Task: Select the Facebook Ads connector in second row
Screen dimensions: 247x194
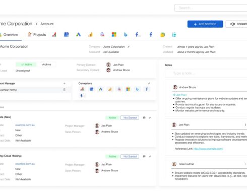Action: [x=82, y=96]
